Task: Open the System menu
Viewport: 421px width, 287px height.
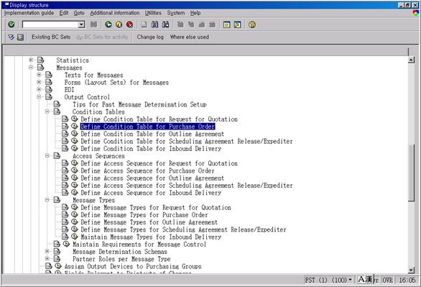Action: coord(176,13)
